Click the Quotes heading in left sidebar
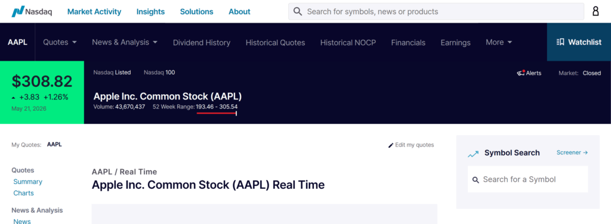The height and width of the screenshot is (224, 611). 23,170
